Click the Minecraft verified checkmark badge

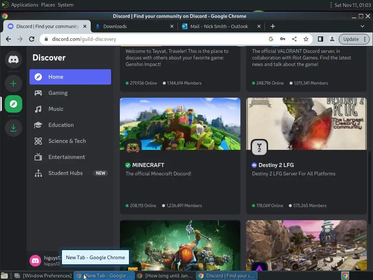tap(128, 165)
